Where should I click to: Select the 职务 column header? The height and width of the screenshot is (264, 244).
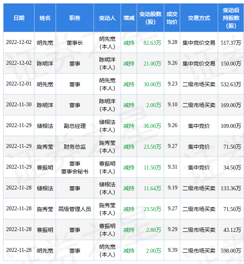75,18
